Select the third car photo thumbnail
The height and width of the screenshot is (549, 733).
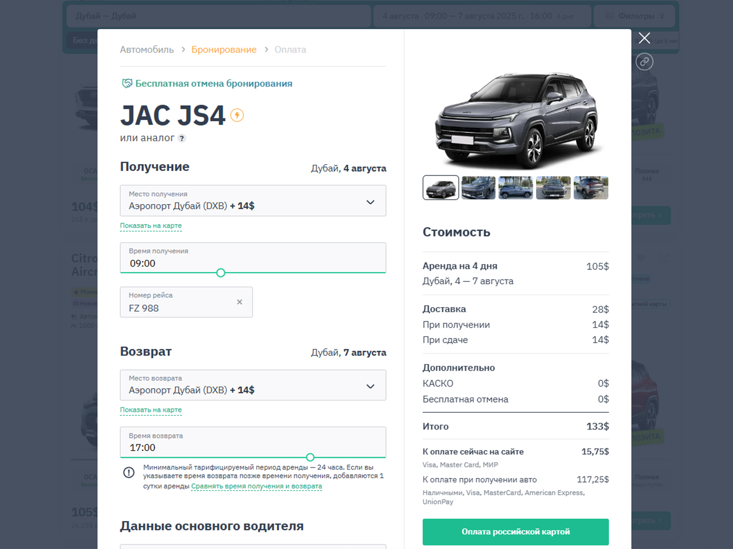[515, 188]
